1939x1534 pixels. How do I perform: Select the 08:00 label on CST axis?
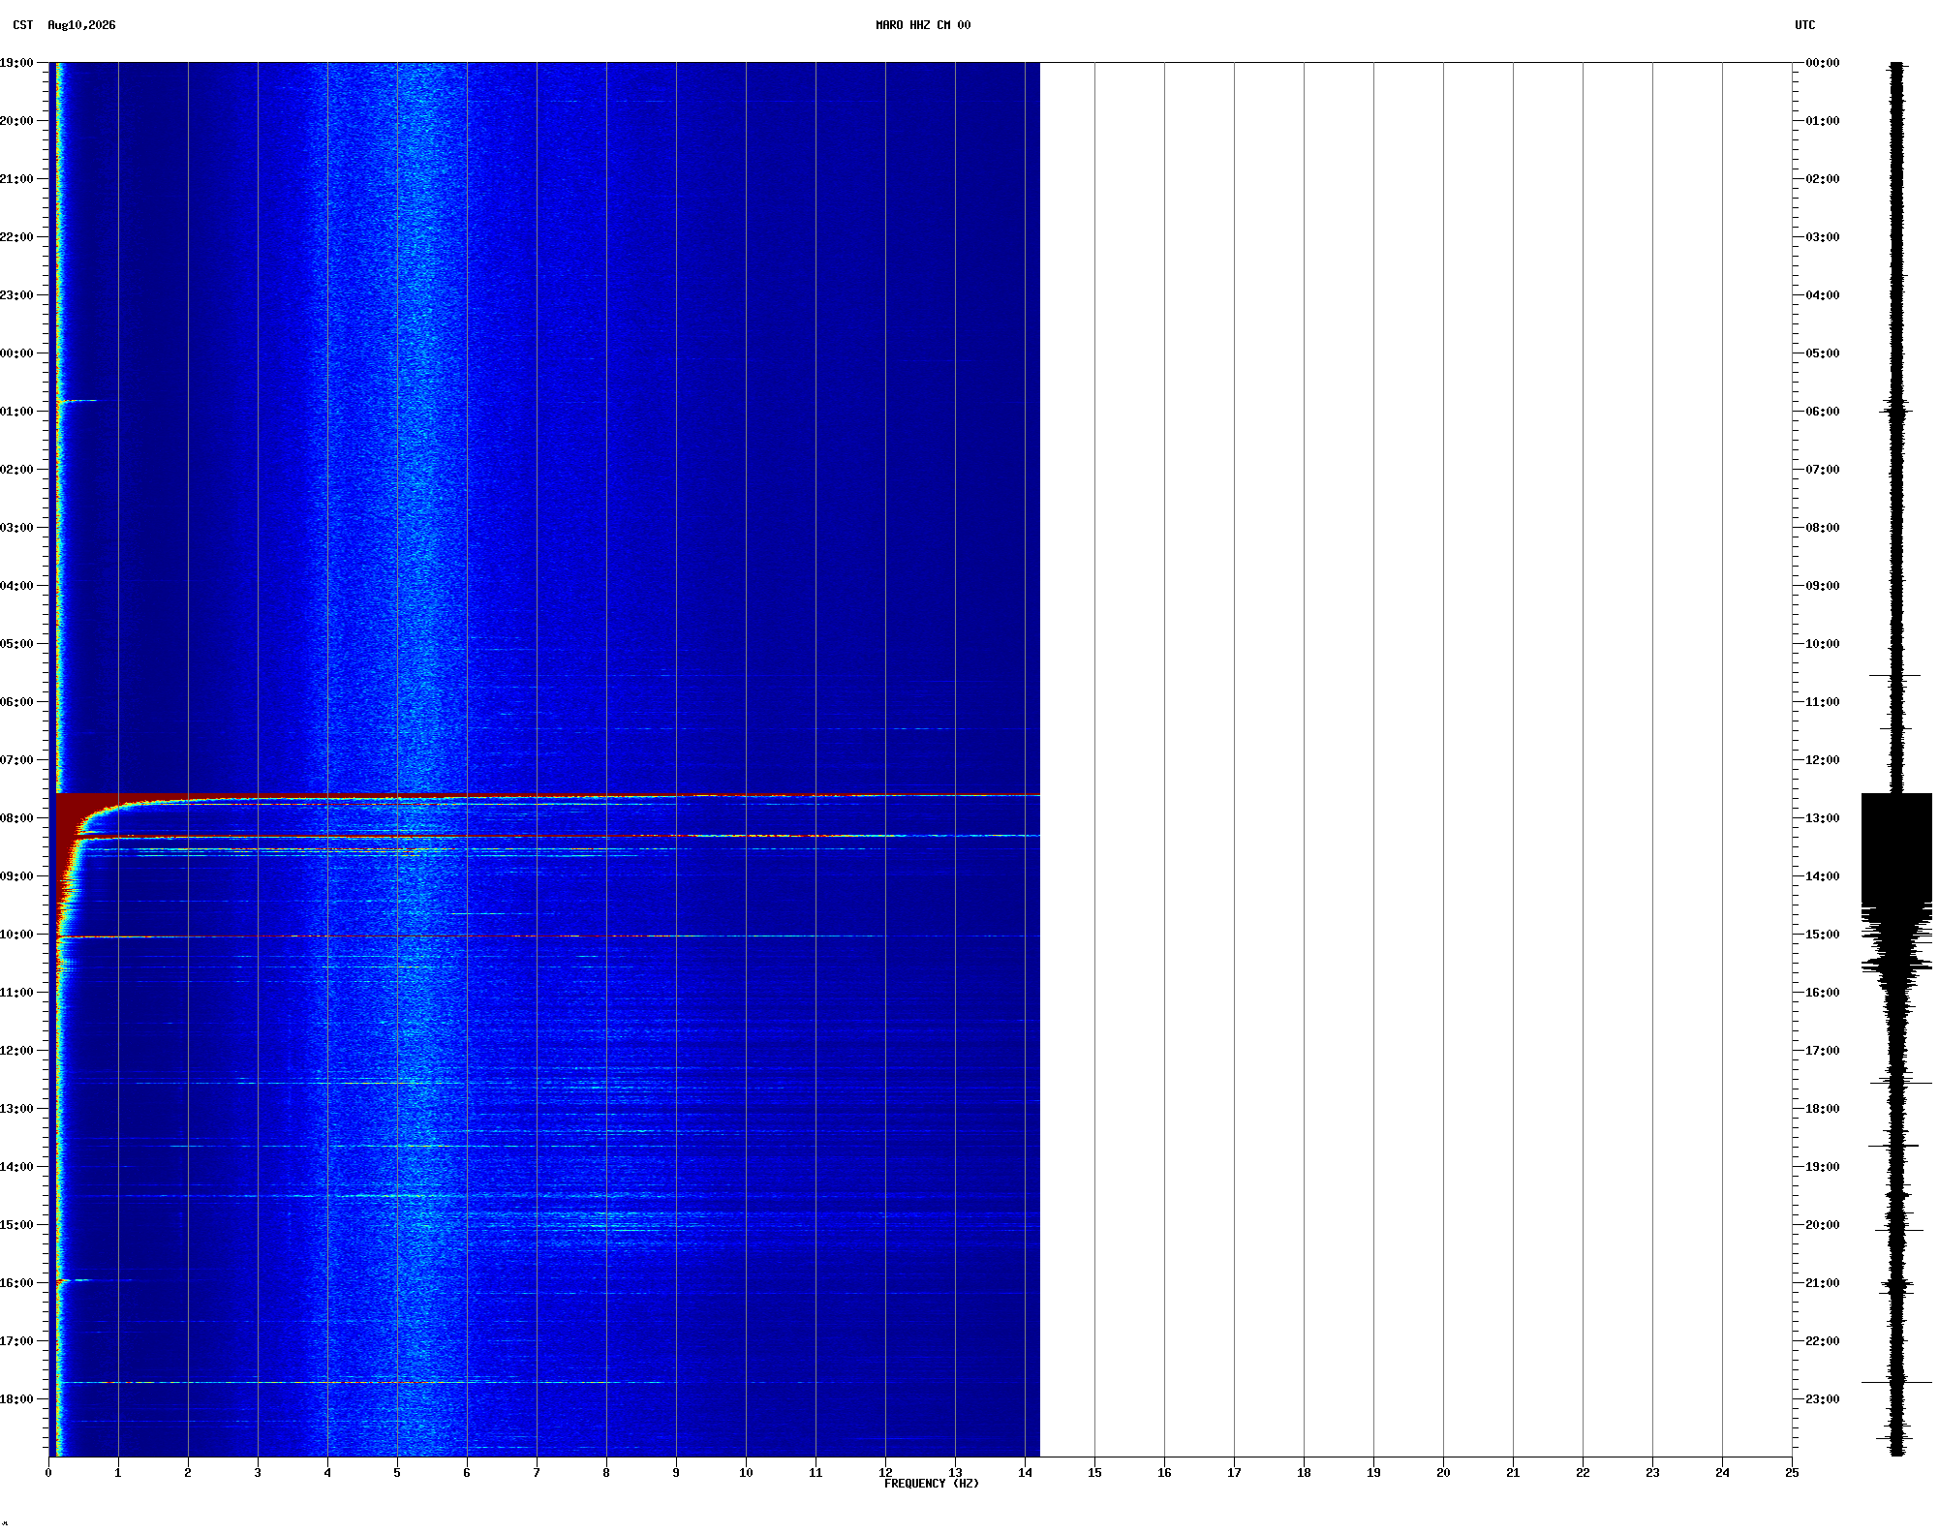click(x=16, y=818)
